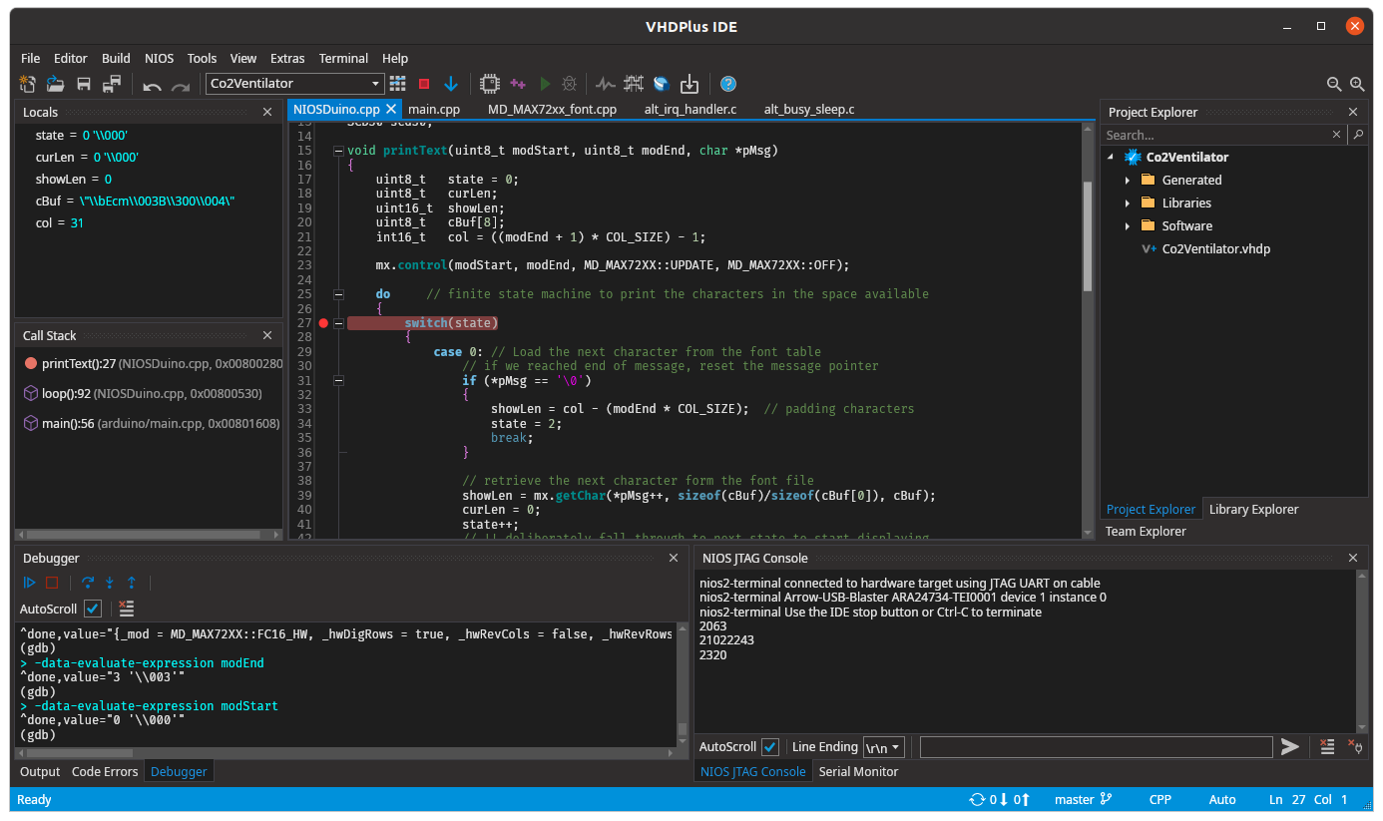This screenshot has width=1383, height=821.
Task: Switch to the Code Errors tab
Action: click(105, 771)
